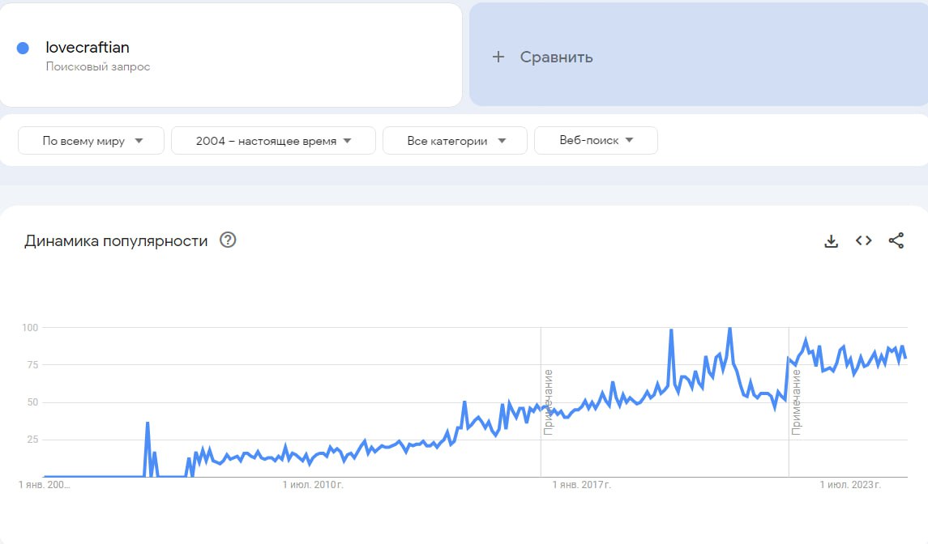This screenshot has height=544, width=928.
Task: Click the 100 value axis label
Action: 31,327
